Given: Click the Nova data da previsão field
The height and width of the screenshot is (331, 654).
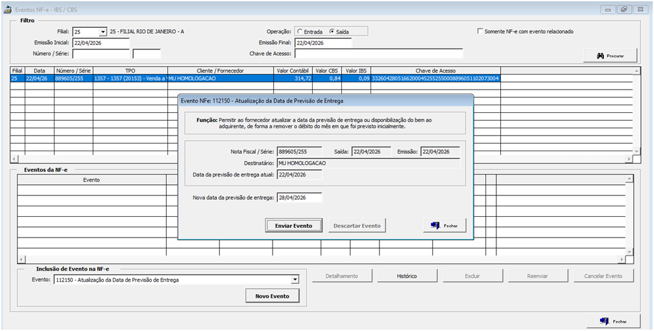Looking at the screenshot, I should 299,198.
